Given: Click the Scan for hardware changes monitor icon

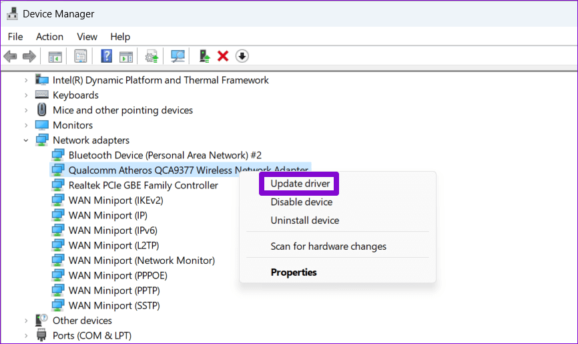Looking at the screenshot, I should [178, 56].
